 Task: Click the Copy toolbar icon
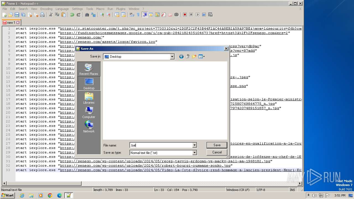(57, 15)
